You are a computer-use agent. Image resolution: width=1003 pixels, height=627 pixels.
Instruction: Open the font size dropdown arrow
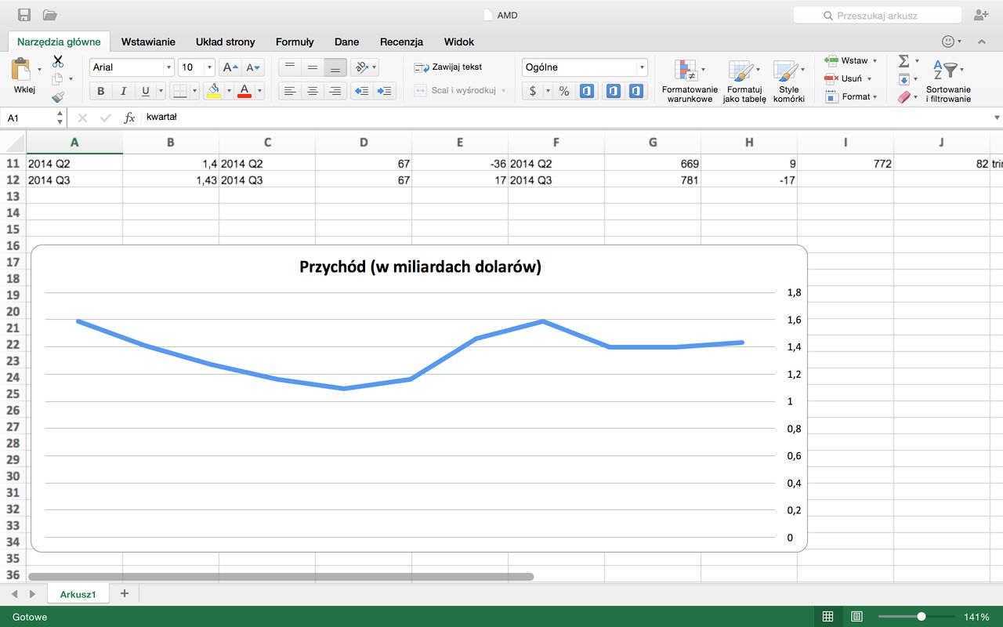pyautogui.click(x=209, y=67)
